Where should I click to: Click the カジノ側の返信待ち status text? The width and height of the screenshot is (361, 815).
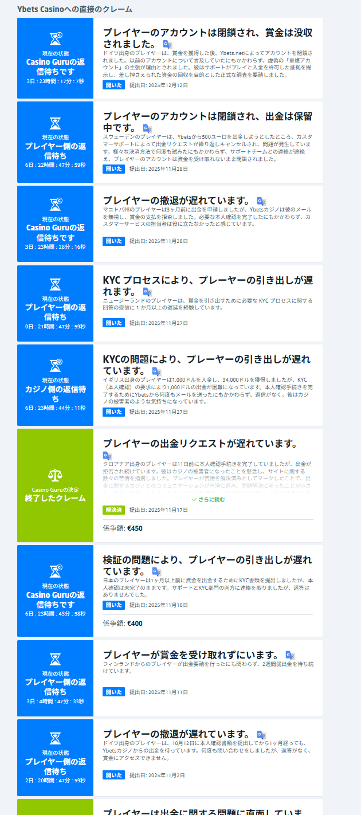pos(55,394)
